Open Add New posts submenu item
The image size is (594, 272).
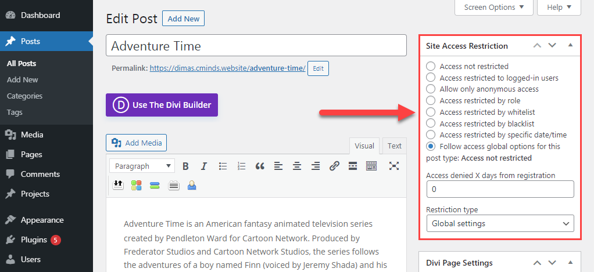click(x=22, y=79)
